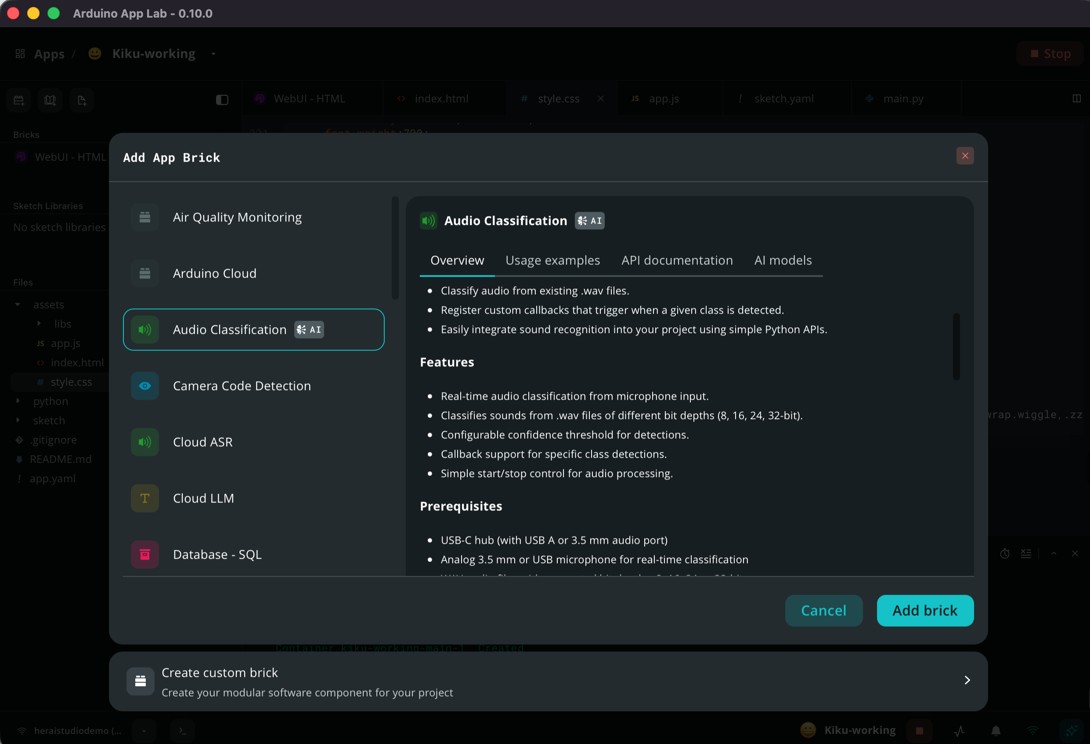This screenshot has width=1090, height=744.
Task: Switch to the Usage examples tab
Action: click(x=552, y=260)
